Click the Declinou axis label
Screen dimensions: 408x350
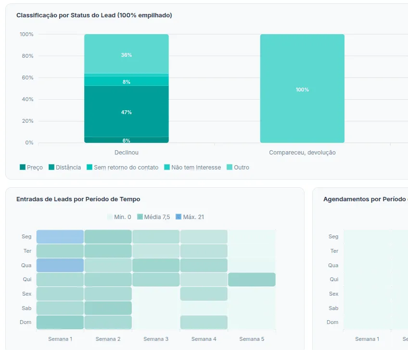coord(127,153)
